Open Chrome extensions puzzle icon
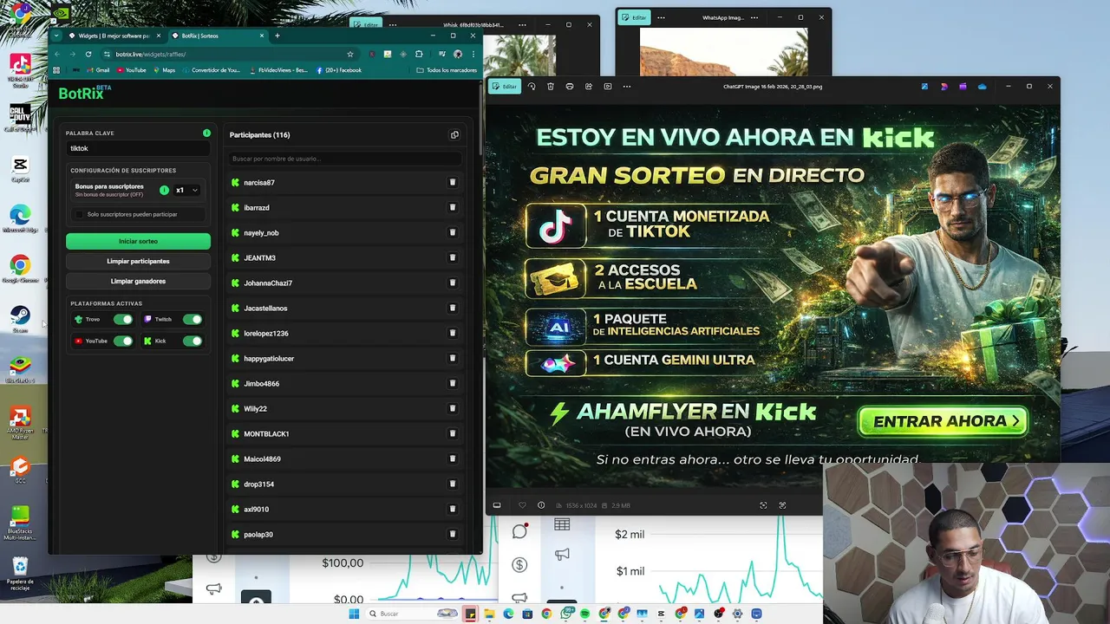Screen dimensions: 1110x624 click(419, 54)
